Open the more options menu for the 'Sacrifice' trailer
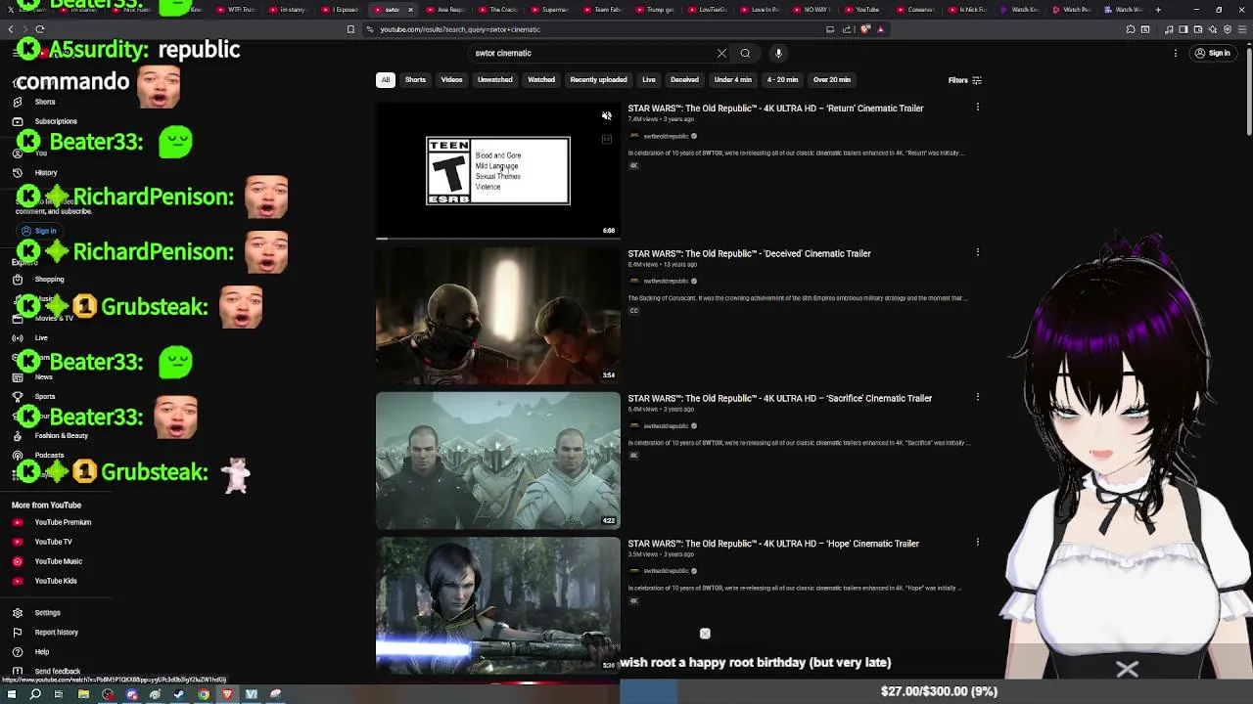The width and height of the screenshot is (1253, 704). (x=977, y=397)
